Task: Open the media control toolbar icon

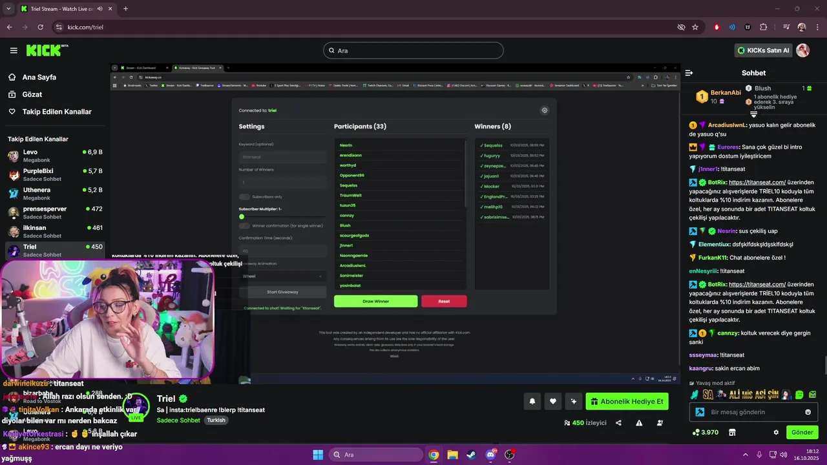Action: click(x=786, y=27)
